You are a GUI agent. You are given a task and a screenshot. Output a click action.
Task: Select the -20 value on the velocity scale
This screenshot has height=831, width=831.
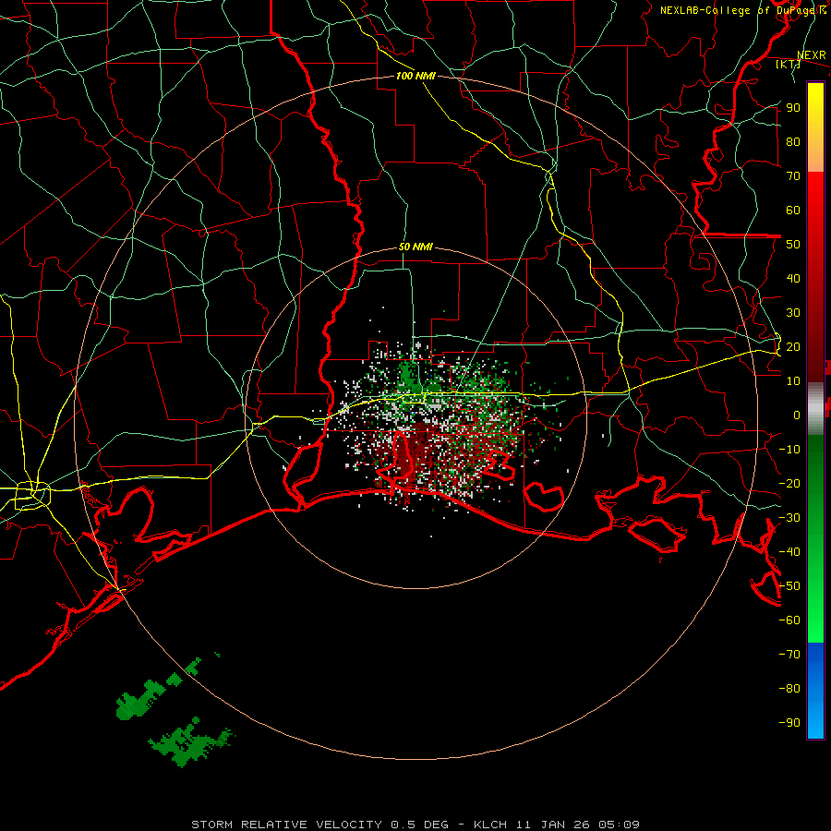coord(789,483)
